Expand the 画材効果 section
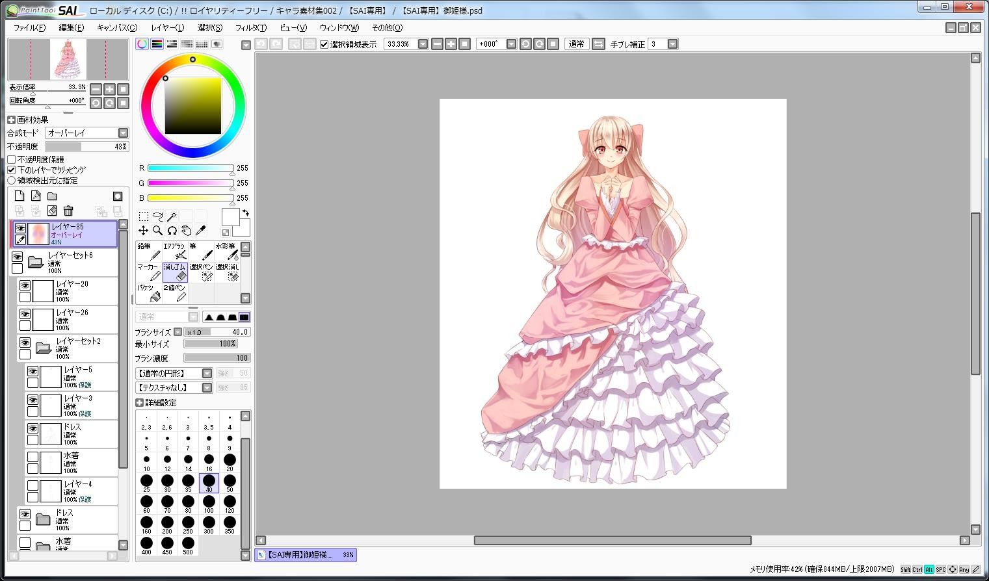The height and width of the screenshot is (581, 989). click(x=11, y=120)
